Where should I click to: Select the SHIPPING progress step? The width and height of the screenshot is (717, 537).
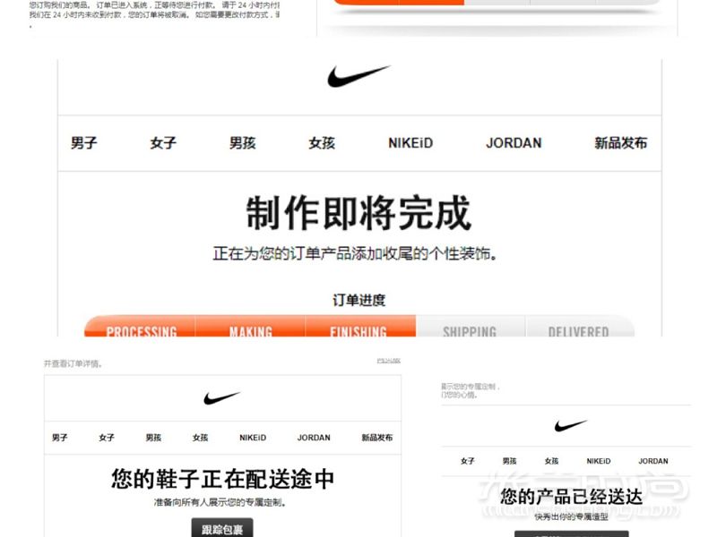click(x=471, y=326)
